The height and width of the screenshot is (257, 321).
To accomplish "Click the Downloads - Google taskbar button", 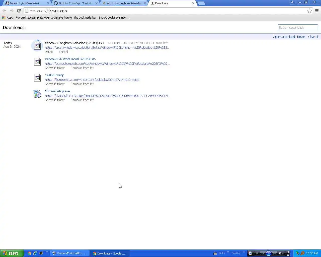I will (110, 253).
